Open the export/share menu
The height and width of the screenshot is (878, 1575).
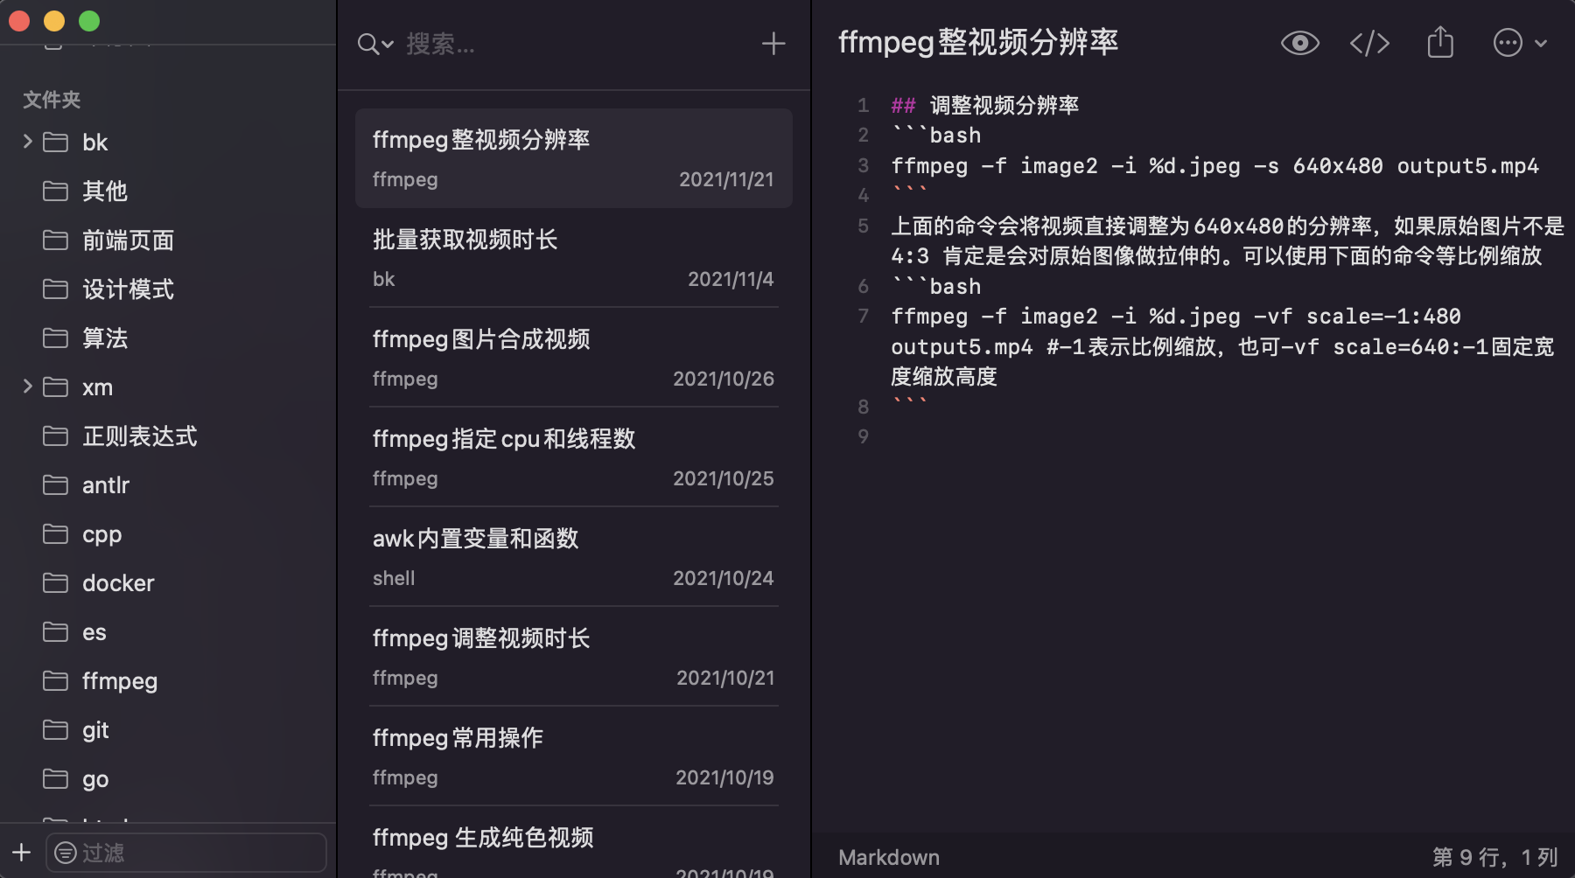(x=1439, y=42)
